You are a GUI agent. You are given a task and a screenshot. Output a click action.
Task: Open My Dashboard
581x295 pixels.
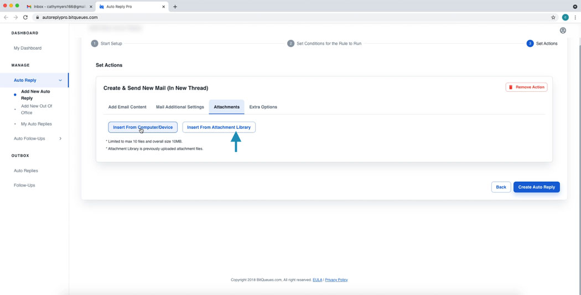28,48
